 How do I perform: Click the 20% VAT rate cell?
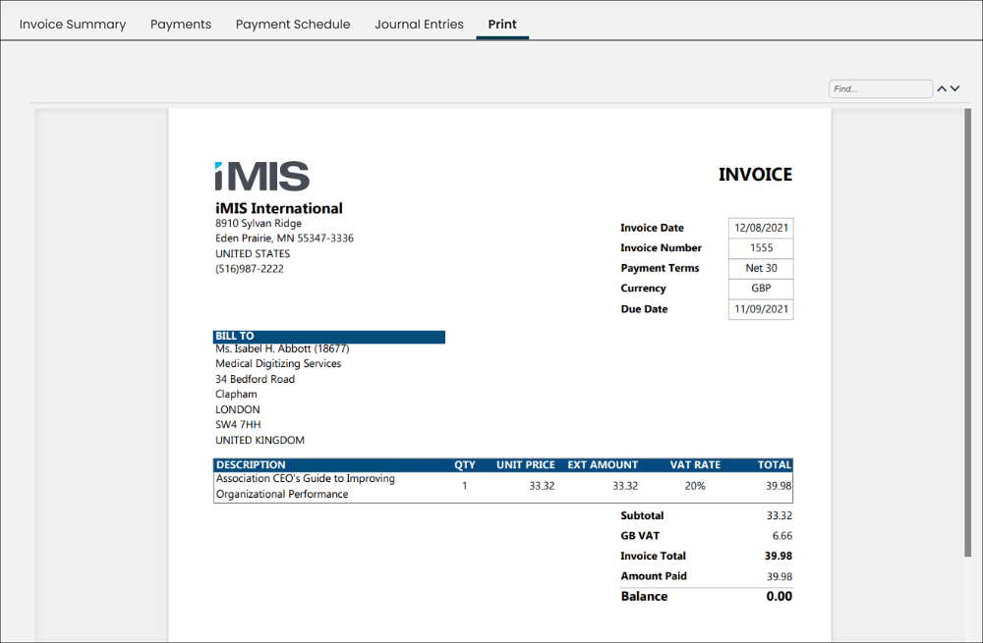point(695,486)
